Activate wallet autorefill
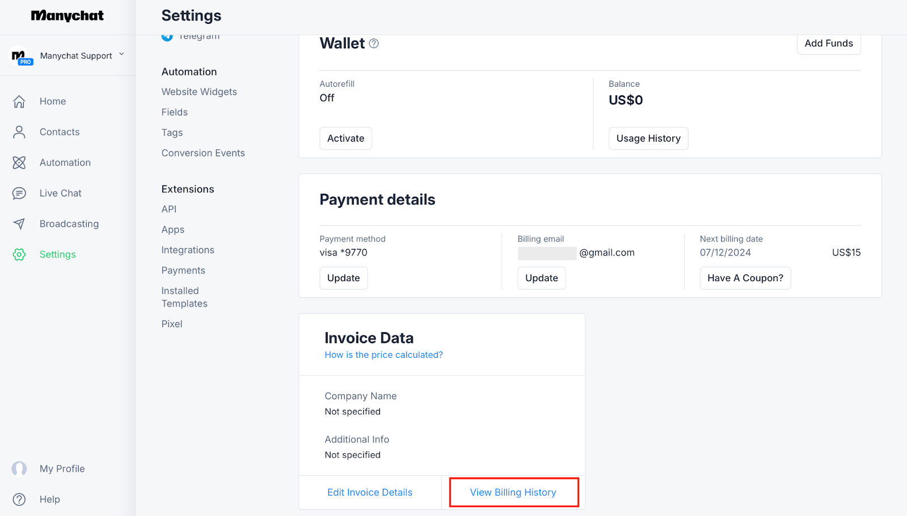The width and height of the screenshot is (907, 516). point(346,138)
